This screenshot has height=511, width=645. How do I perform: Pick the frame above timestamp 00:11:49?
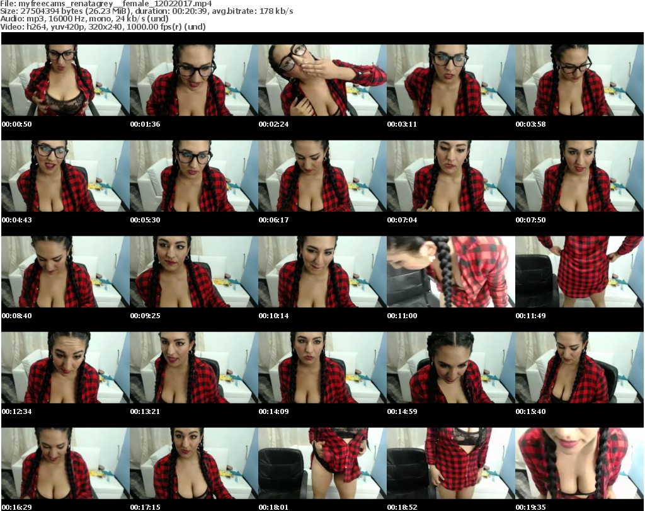(579, 272)
